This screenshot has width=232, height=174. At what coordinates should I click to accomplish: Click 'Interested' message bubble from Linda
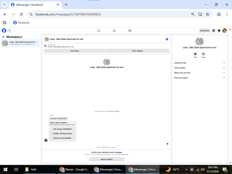pos(58,118)
